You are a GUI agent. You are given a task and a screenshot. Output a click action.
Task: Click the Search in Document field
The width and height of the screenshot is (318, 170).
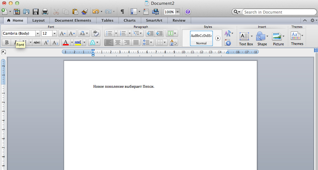click(x=278, y=12)
